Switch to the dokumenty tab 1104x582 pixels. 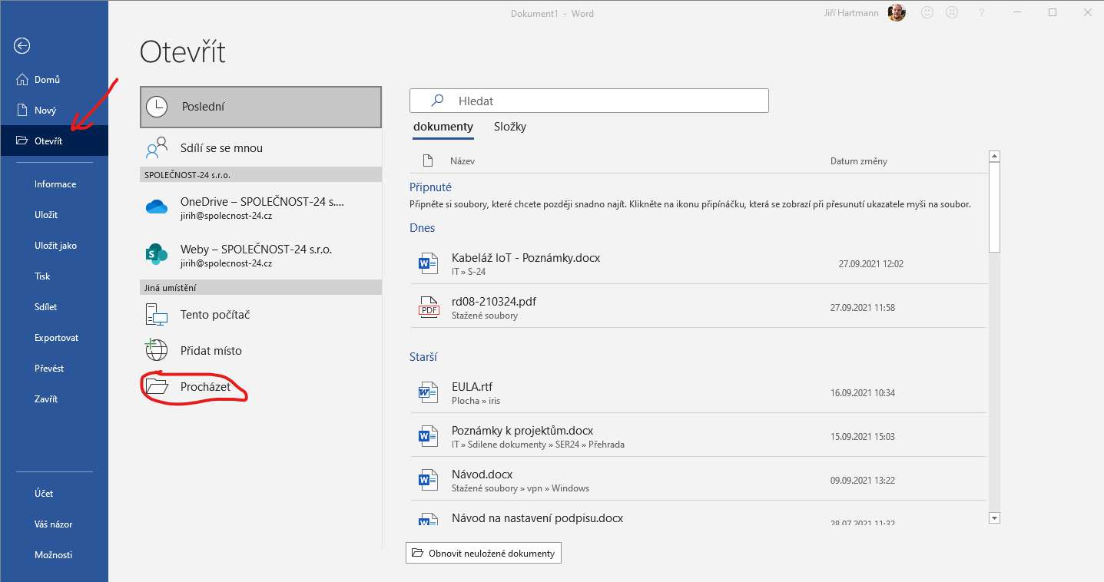click(x=443, y=127)
